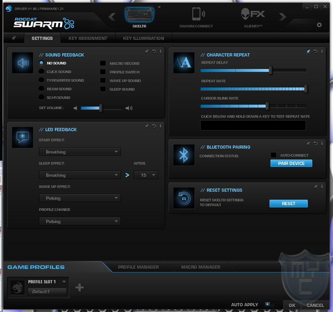Image resolution: width=333 pixels, height=312 pixels.
Task: Click the left device navigation arrow
Action: (112, 17)
